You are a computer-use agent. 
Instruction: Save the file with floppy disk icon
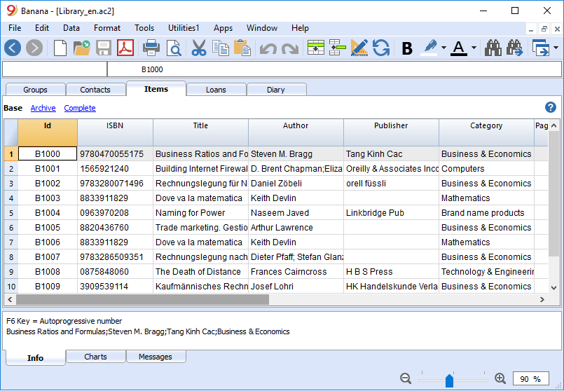pos(104,48)
